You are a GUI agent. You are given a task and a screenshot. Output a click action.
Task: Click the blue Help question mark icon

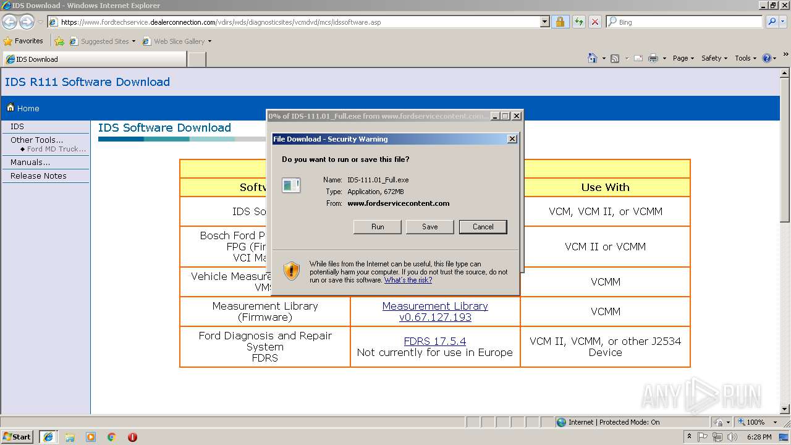point(767,58)
